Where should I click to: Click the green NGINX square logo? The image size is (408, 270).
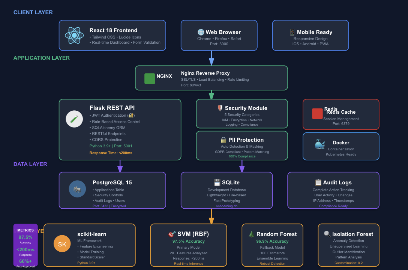pos(150,79)
